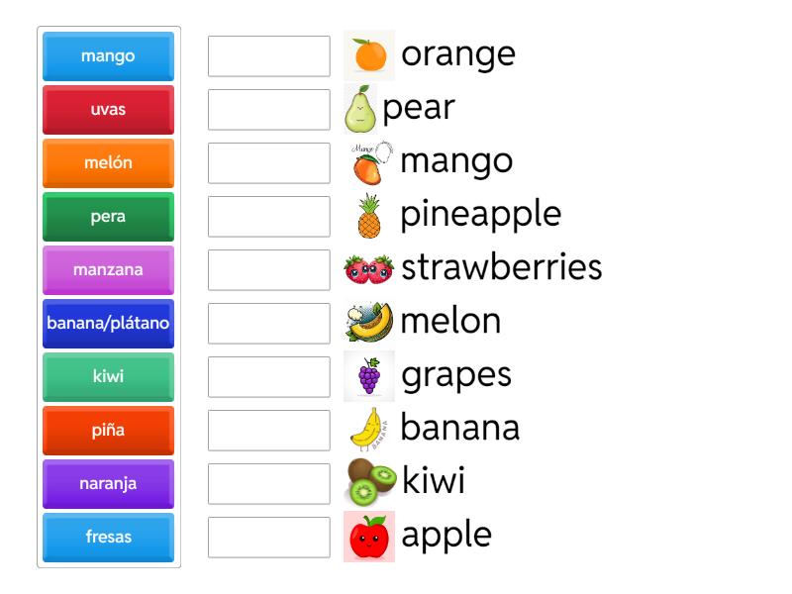Select the melon icon

click(366, 321)
